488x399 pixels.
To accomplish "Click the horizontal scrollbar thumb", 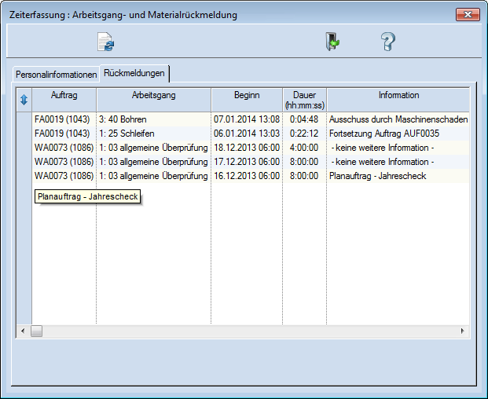I will click(x=37, y=331).
